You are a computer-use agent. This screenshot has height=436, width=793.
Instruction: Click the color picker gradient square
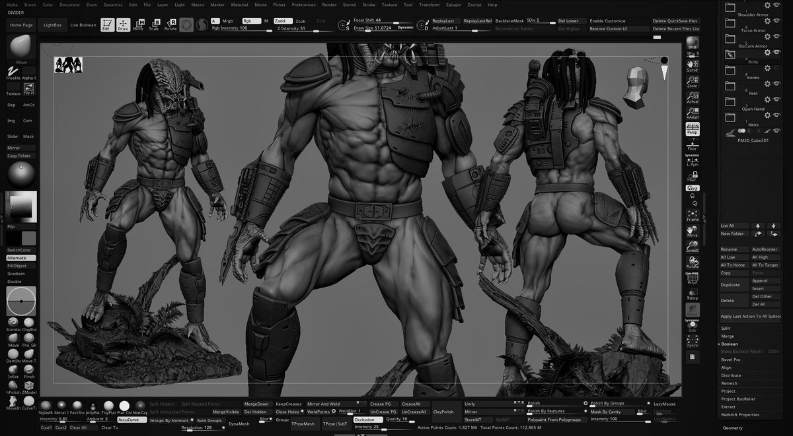click(21, 208)
